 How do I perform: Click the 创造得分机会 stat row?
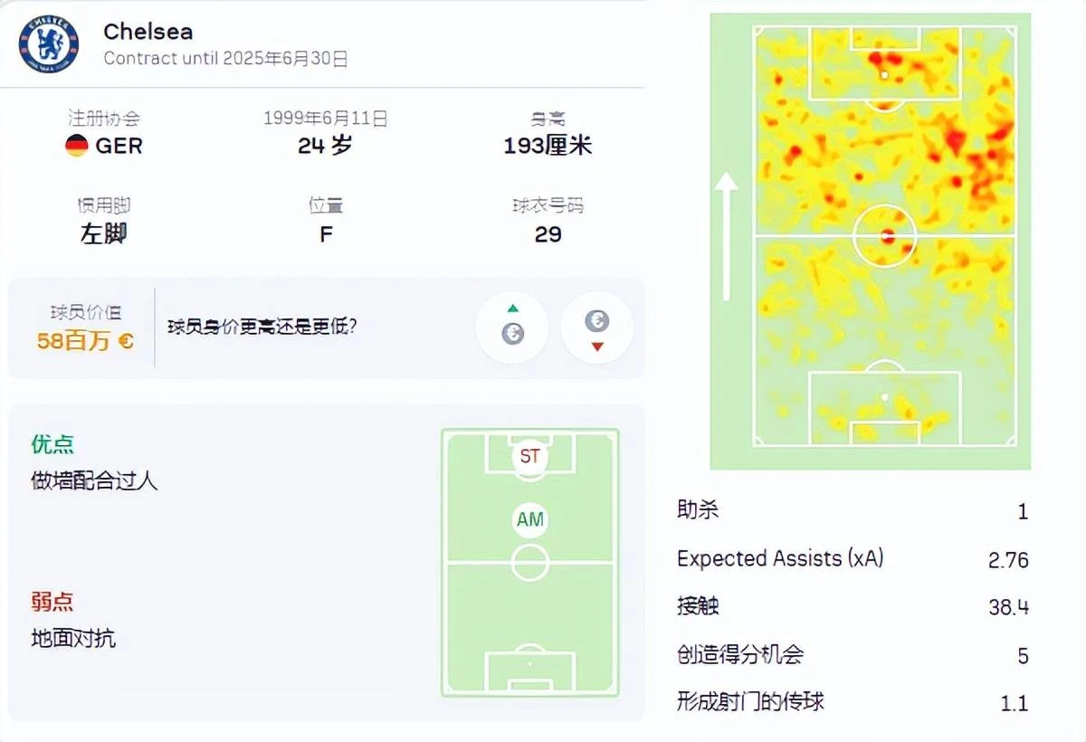853,655
